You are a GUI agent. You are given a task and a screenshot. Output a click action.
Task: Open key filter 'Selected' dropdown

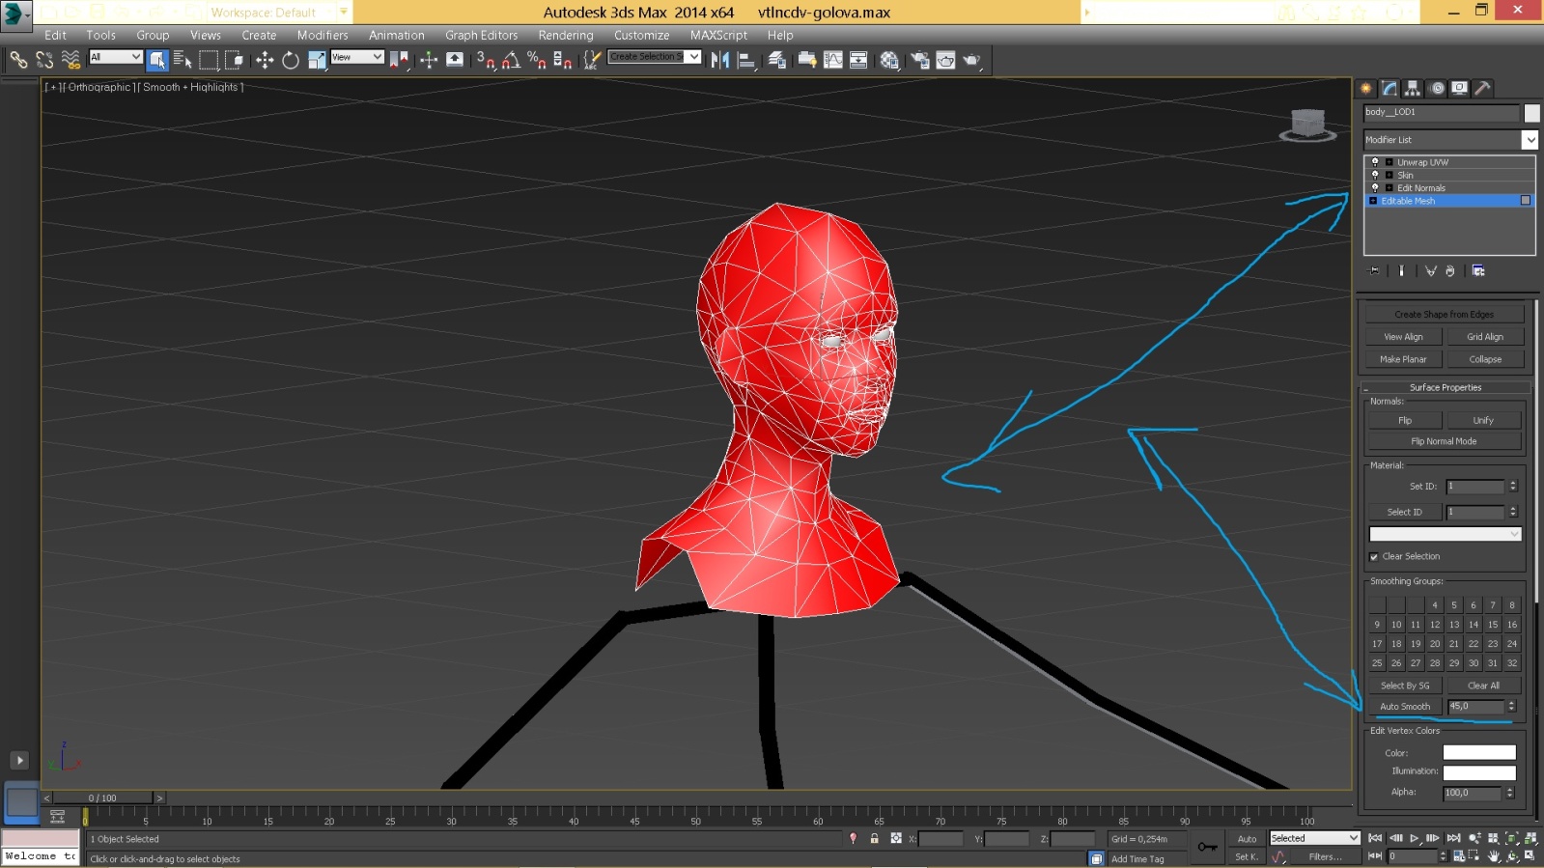[x=1315, y=838]
